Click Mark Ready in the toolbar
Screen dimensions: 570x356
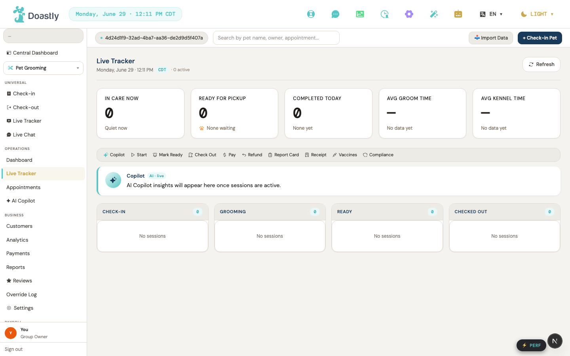pyautogui.click(x=168, y=155)
